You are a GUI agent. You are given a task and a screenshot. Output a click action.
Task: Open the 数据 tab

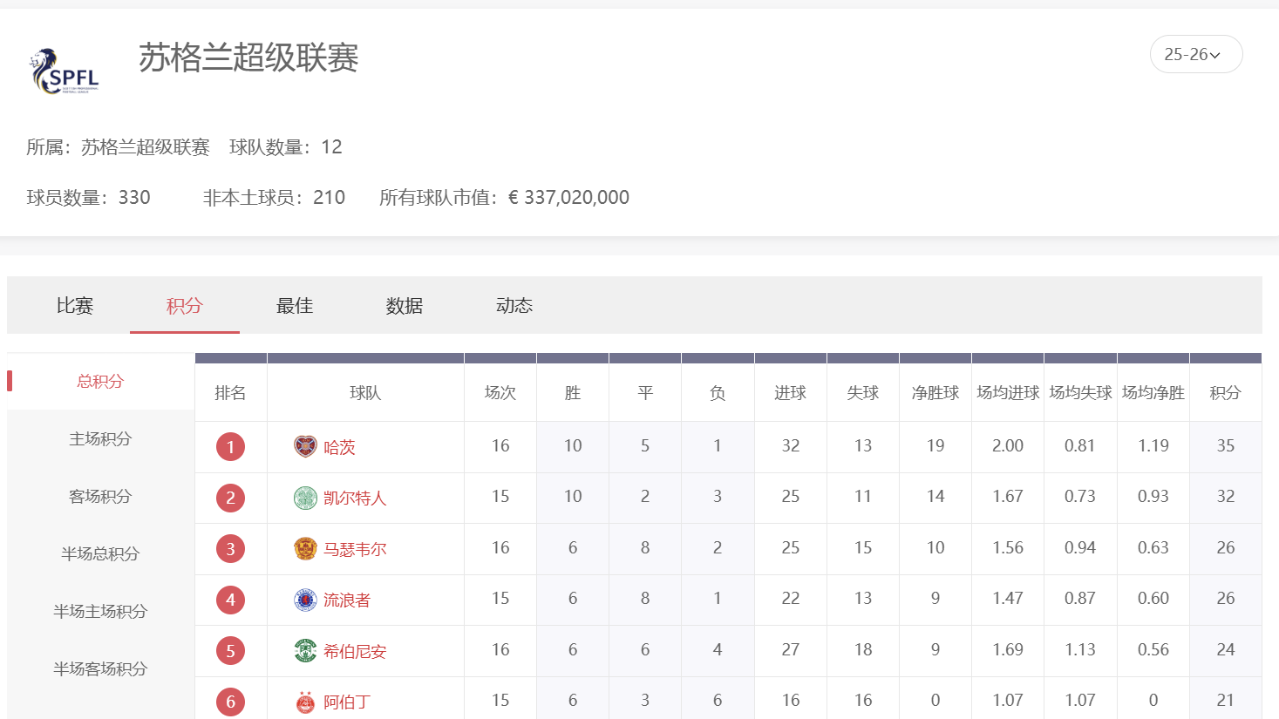(405, 306)
